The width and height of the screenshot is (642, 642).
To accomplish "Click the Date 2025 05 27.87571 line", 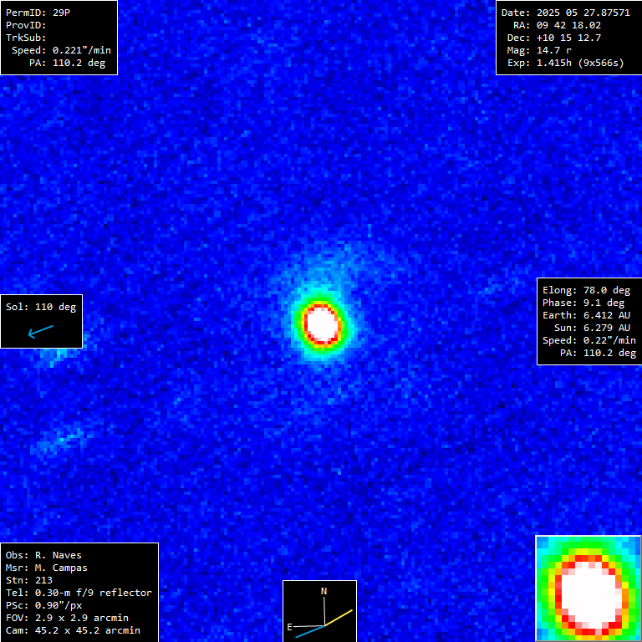I will pos(565,13).
